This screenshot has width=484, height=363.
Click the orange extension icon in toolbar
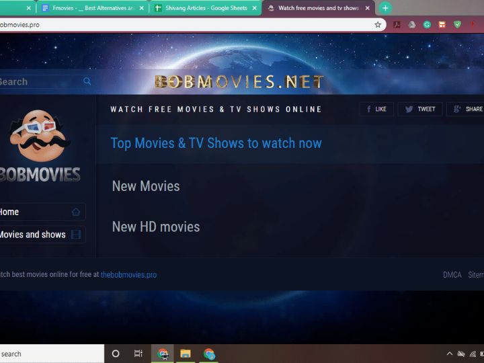[x=442, y=25]
